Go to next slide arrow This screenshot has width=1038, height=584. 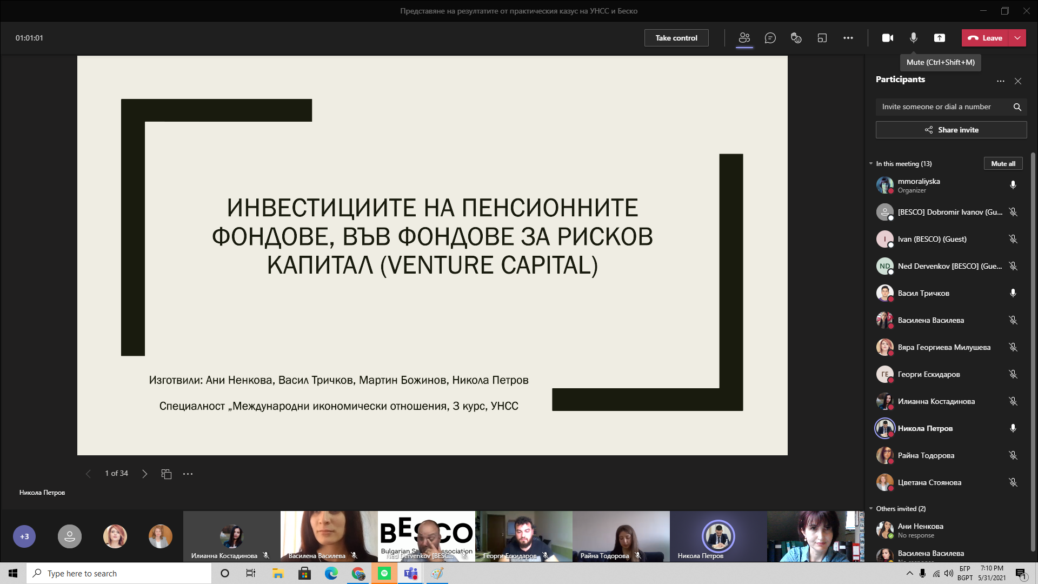pos(144,474)
